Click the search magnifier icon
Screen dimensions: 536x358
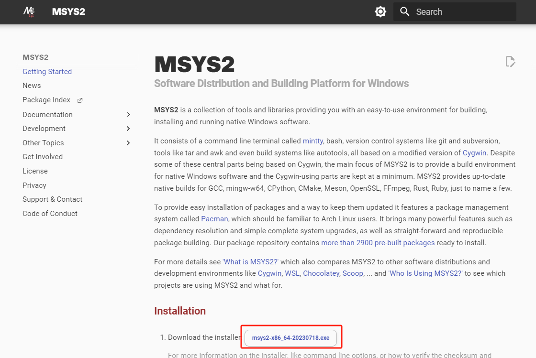(x=404, y=11)
